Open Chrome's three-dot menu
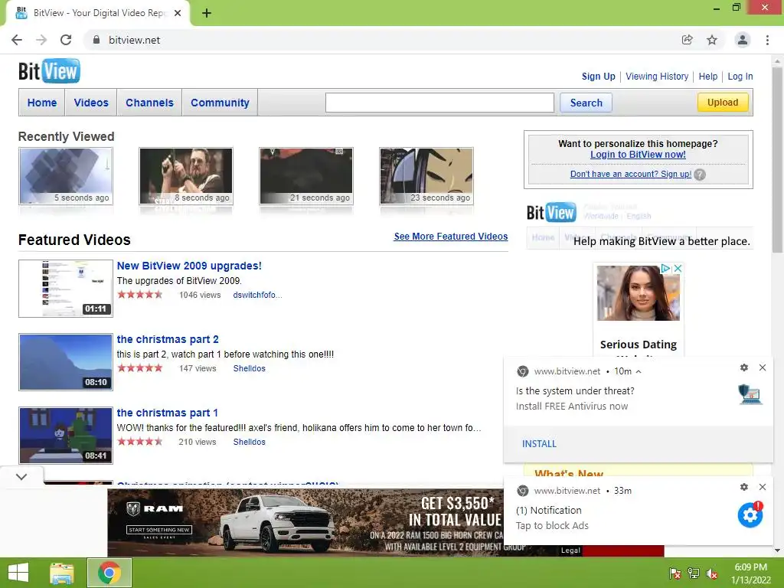The height and width of the screenshot is (588, 784). click(x=767, y=40)
